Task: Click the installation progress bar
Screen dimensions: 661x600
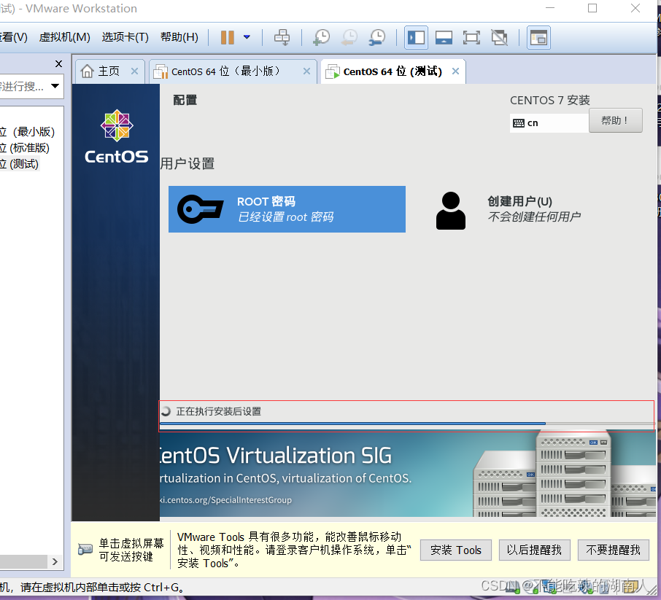Action: (407, 424)
